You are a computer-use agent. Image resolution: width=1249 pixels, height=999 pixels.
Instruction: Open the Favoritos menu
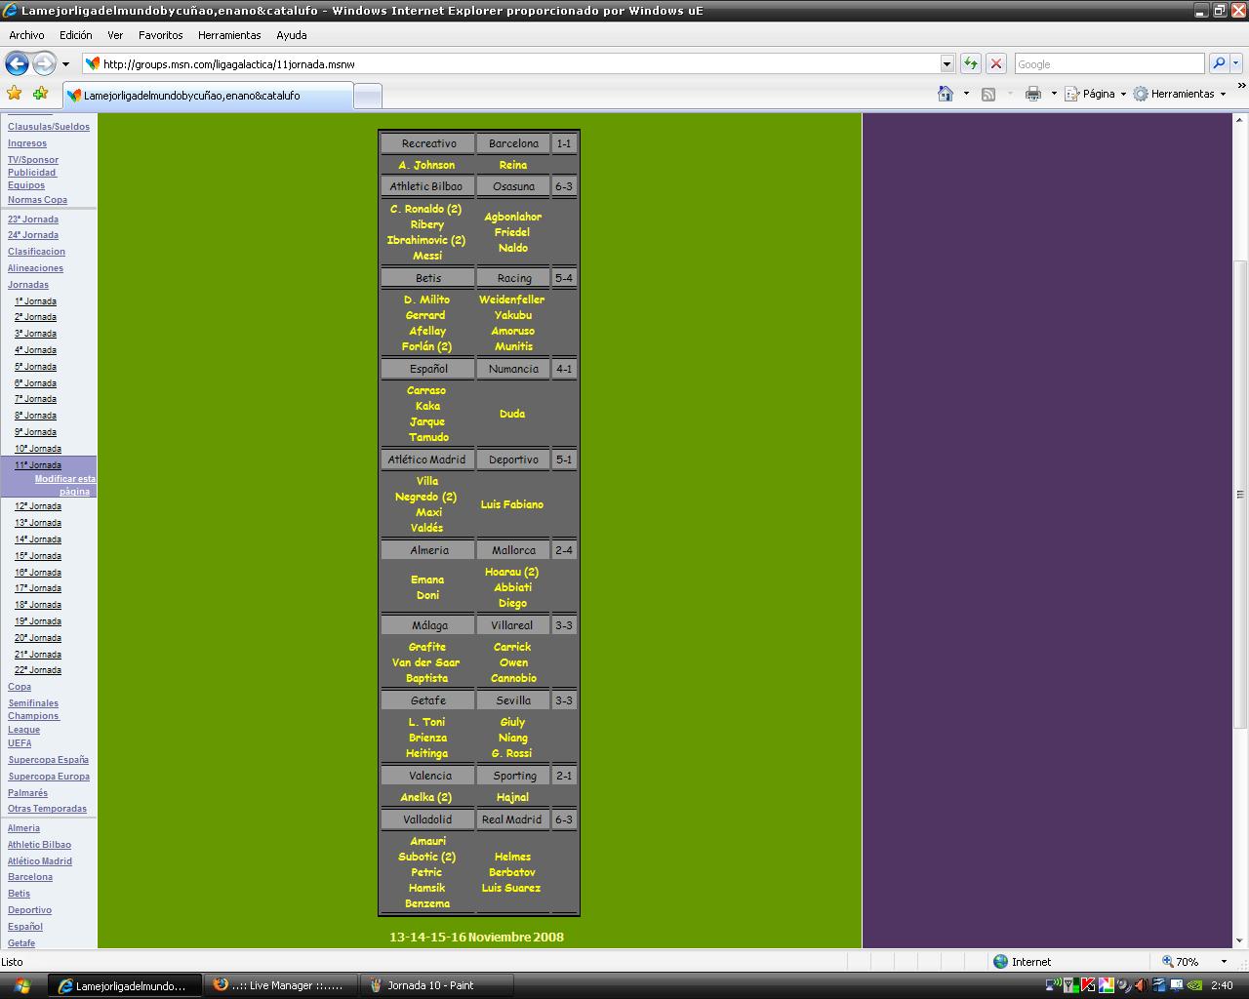(x=161, y=35)
